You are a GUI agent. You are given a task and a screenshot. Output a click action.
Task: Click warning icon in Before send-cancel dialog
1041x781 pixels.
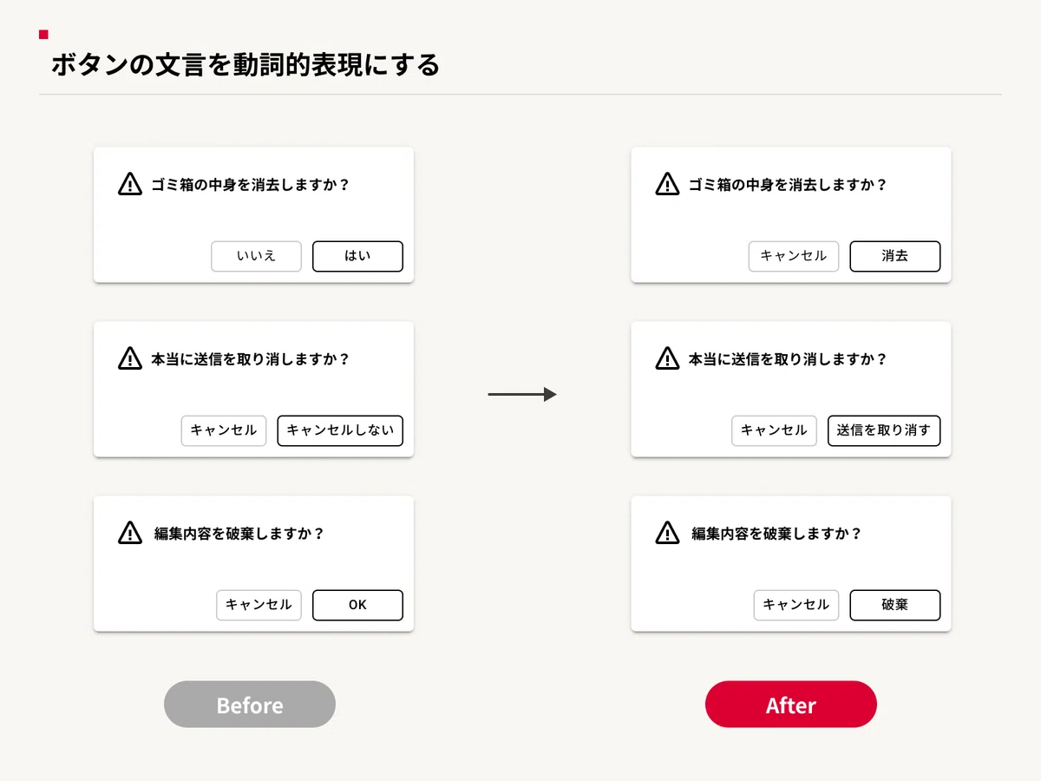tap(129, 358)
